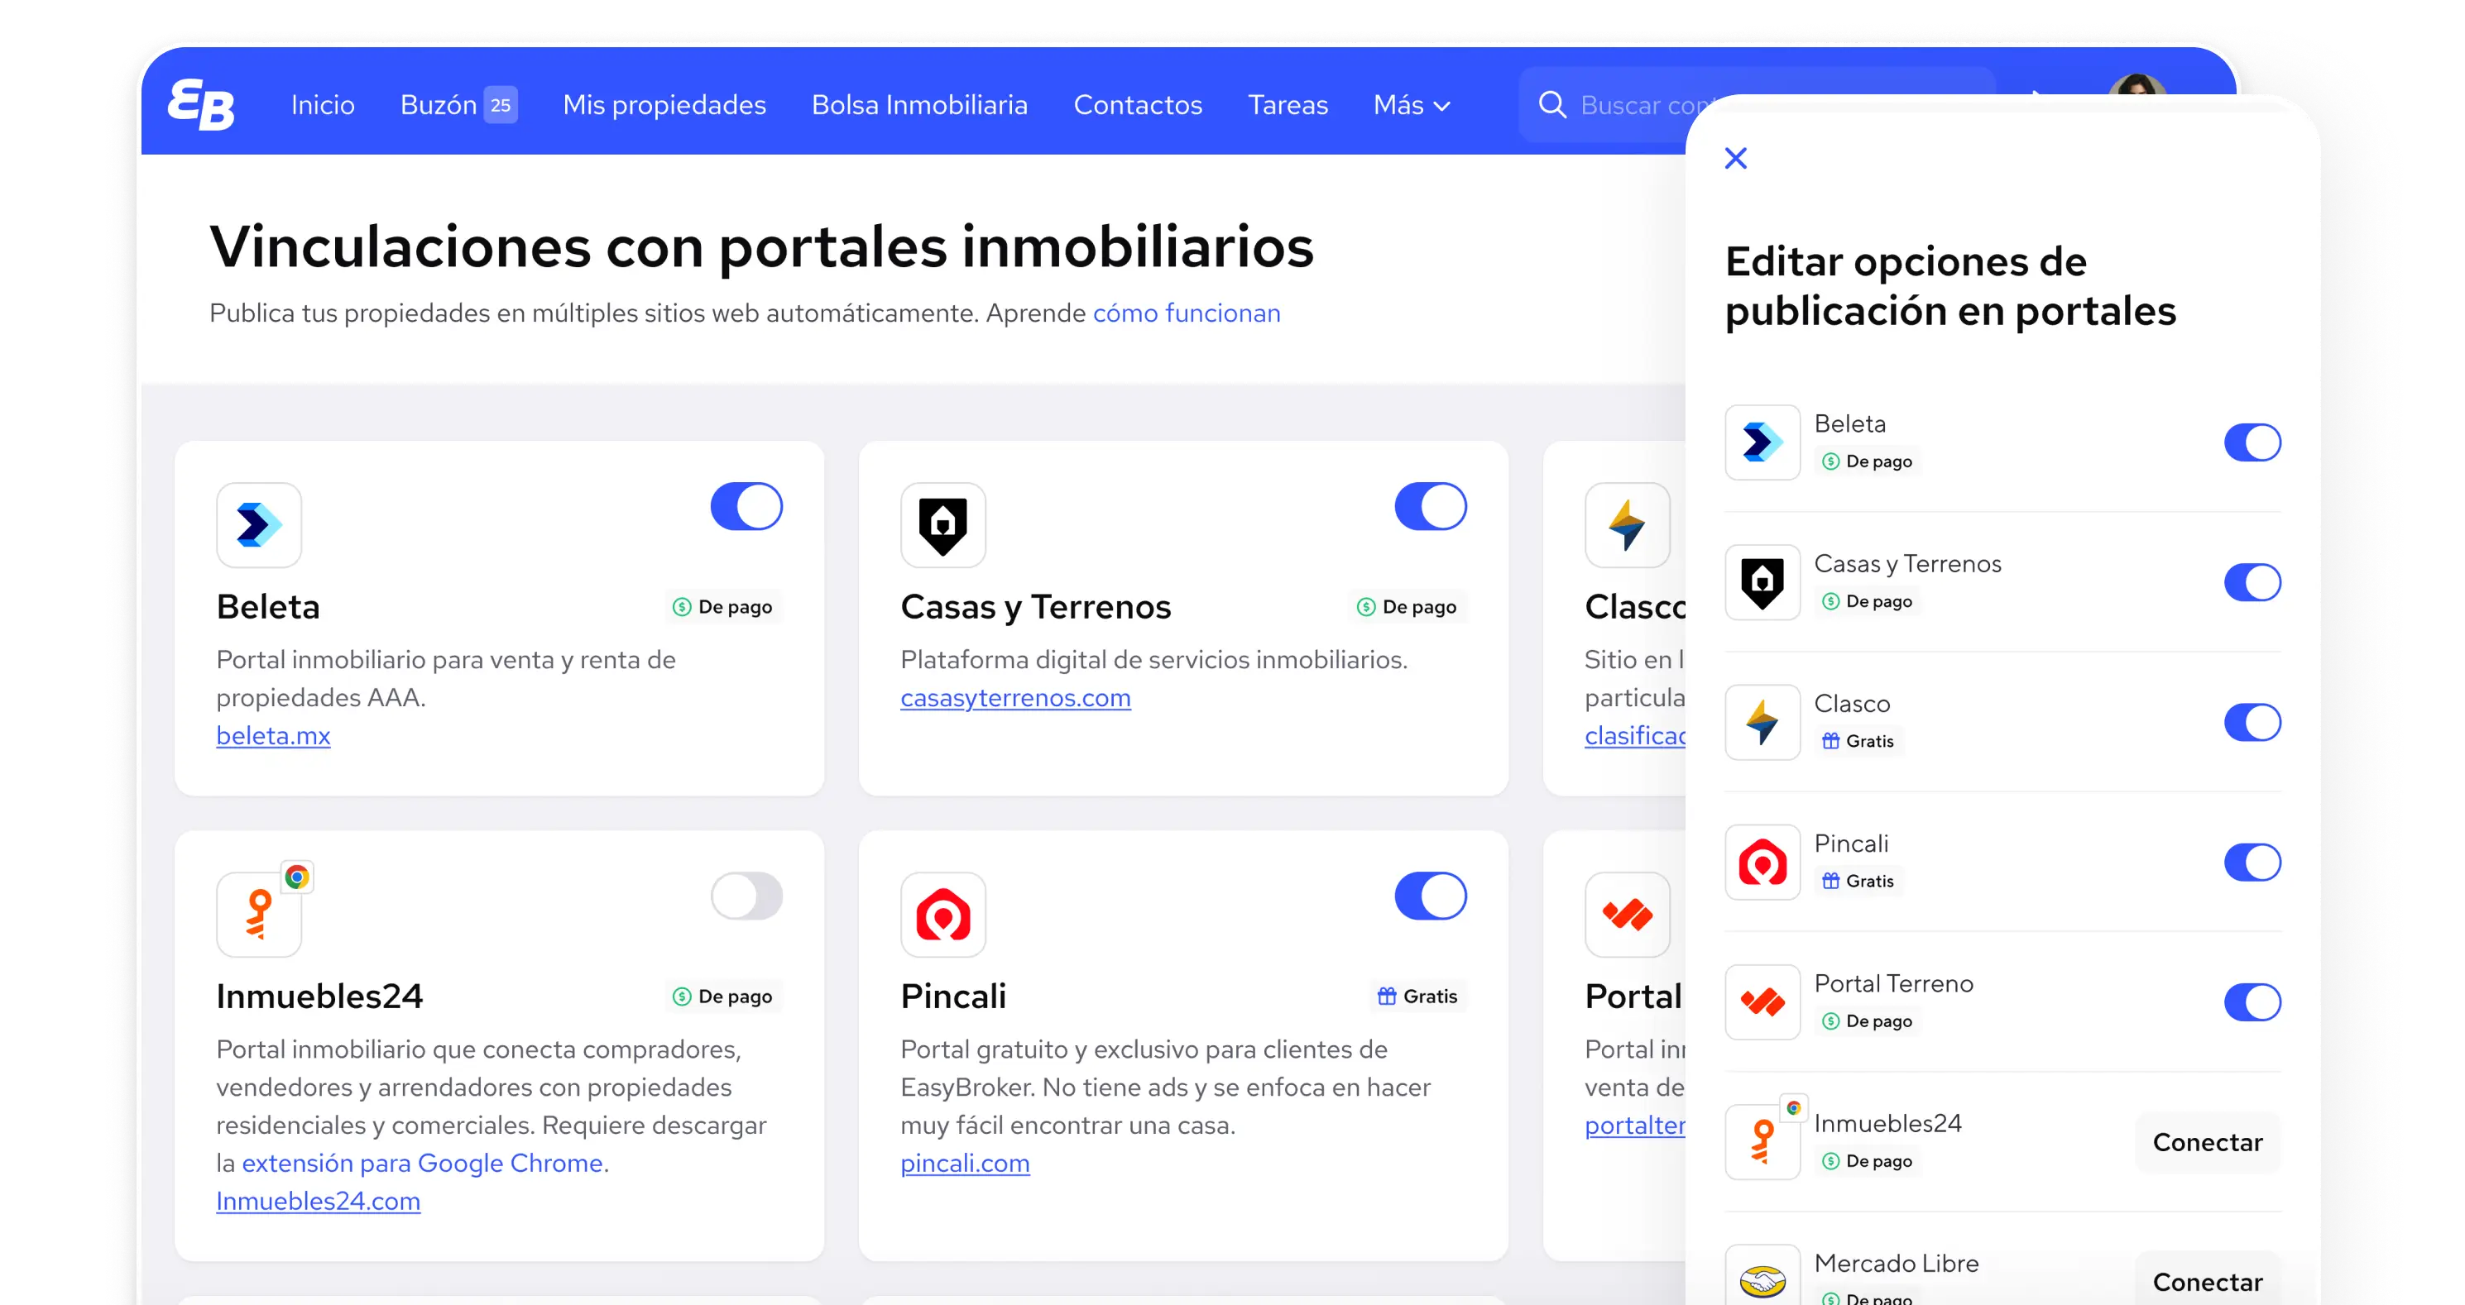Select the Beleta portal icon
The height and width of the screenshot is (1305, 2465).
click(258, 525)
